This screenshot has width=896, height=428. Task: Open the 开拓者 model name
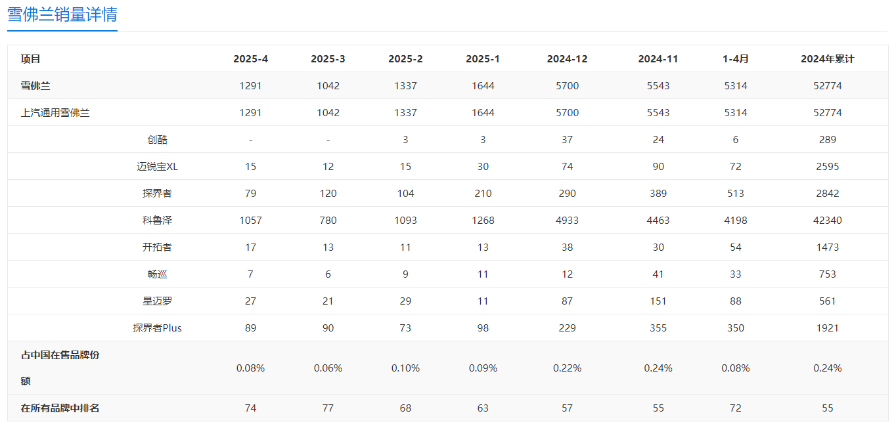(158, 247)
